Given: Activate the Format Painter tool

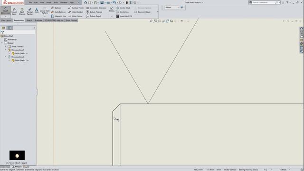Looking at the screenshot, I should point(29,11).
